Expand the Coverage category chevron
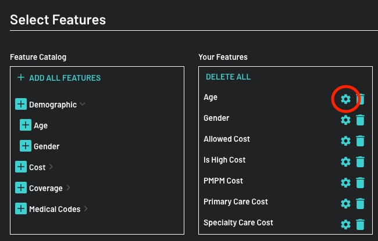Screen dimensions: 378x241 pos(69,188)
